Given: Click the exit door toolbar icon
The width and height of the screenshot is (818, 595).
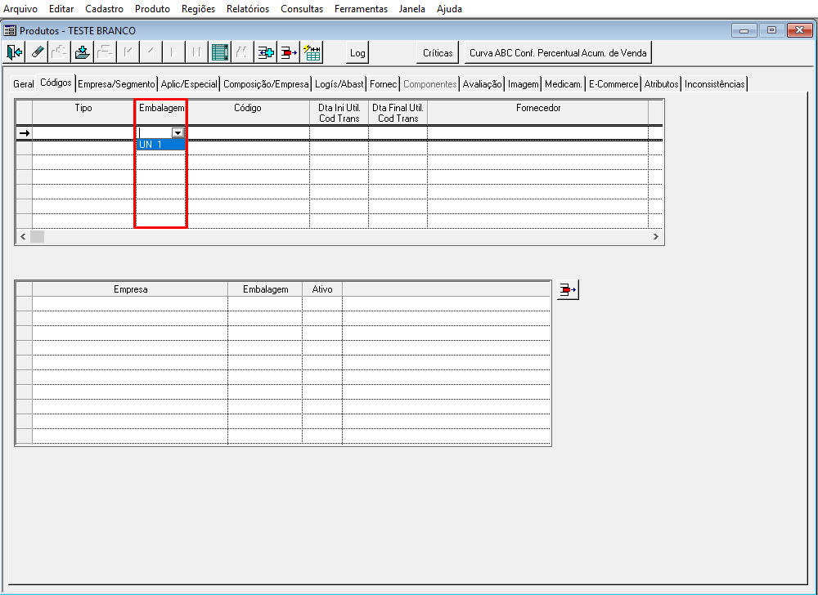Looking at the screenshot, I should [x=14, y=52].
